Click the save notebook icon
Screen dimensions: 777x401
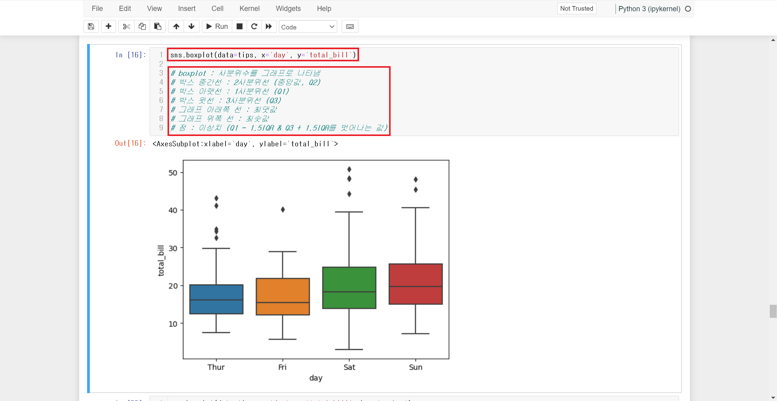tap(91, 26)
